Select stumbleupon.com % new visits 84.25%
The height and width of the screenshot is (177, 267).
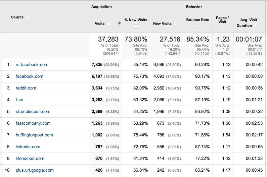pyautogui.click(x=140, y=112)
